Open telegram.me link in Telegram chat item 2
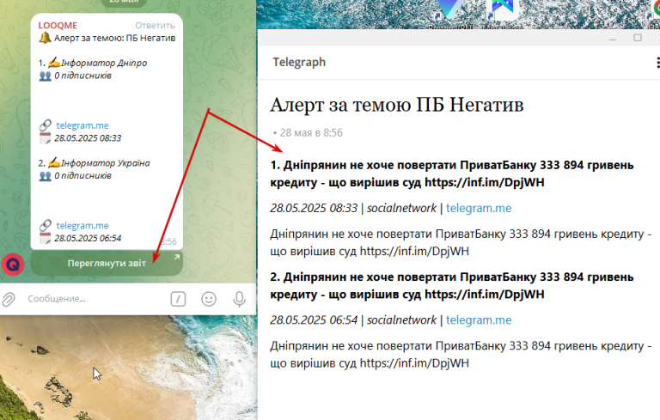 pos(82,226)
